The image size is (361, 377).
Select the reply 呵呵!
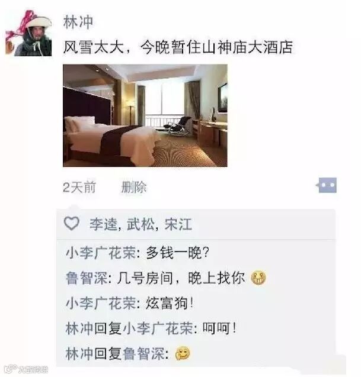point(220,328)
